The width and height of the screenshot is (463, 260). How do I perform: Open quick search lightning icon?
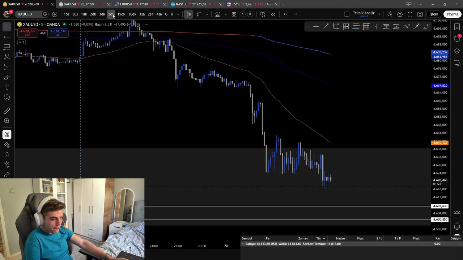(390, 14)
